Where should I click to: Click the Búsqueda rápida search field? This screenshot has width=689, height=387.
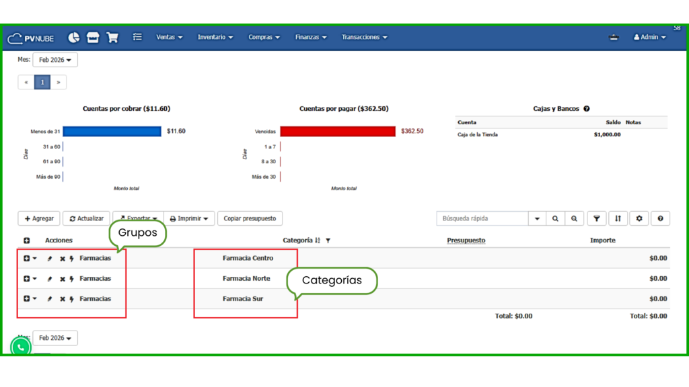pos(482,218)
